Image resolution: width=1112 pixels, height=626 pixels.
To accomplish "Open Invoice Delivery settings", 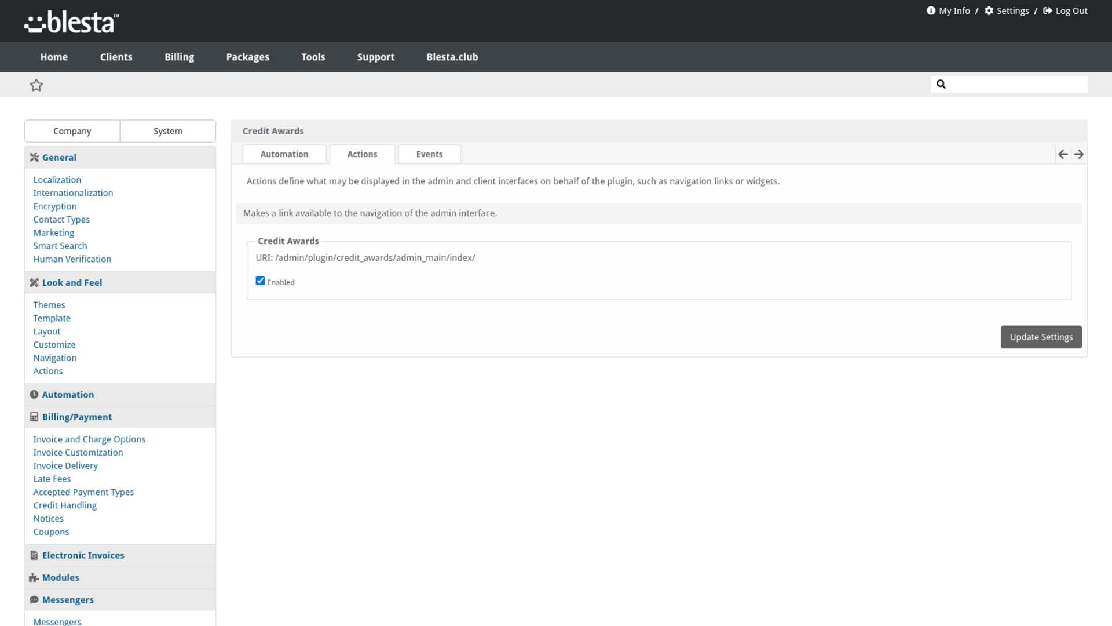I will [x=65, y=465].
